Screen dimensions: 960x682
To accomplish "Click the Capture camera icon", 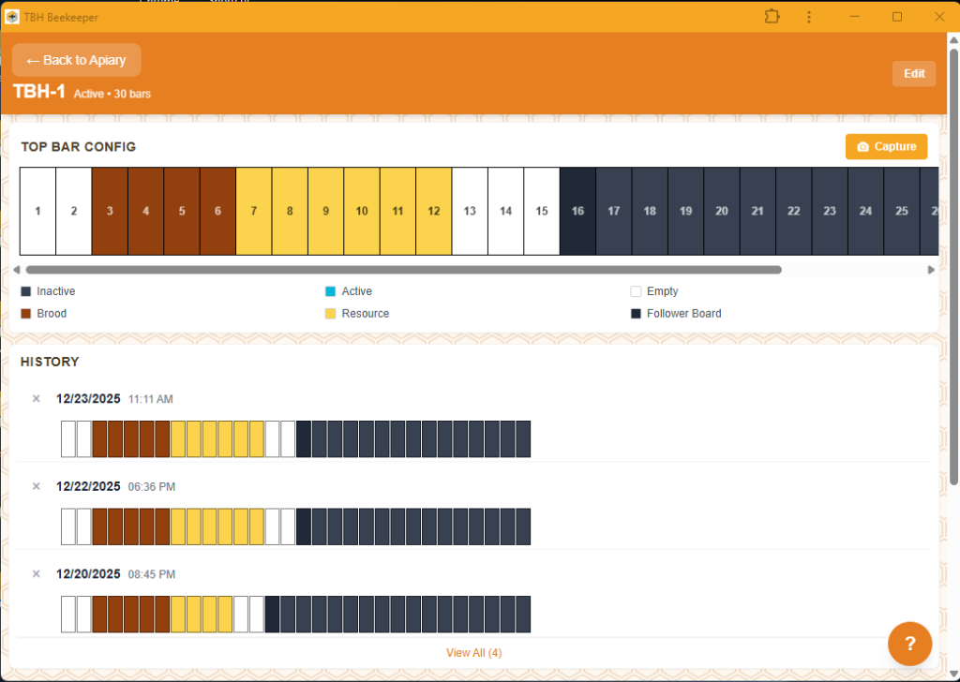I will (863, 146).
